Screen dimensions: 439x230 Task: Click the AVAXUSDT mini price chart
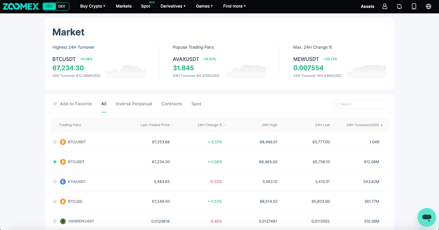coord(246,71)
